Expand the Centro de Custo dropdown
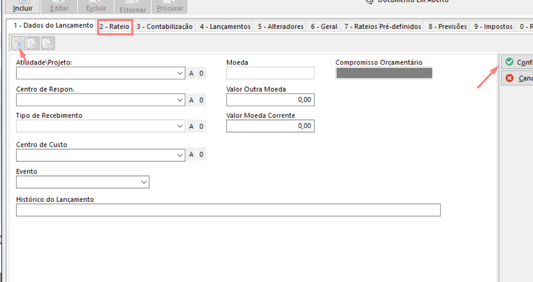 (180, 155)
